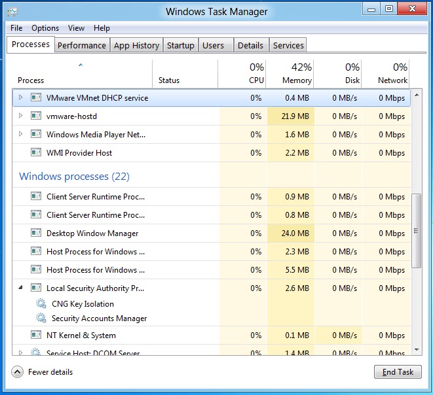The height and width of the screenshot is (395, 433).
Task: Click the Security Accounts Manager gear icon
Action: [41, 318]
